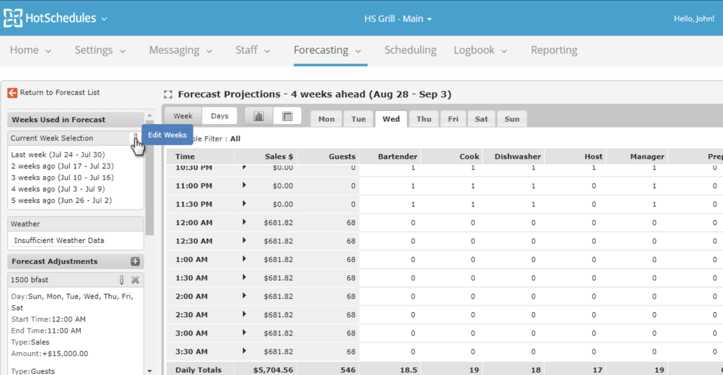The image size is (723, 375).
Task: Select the Thu day tab
Action: 424,119
